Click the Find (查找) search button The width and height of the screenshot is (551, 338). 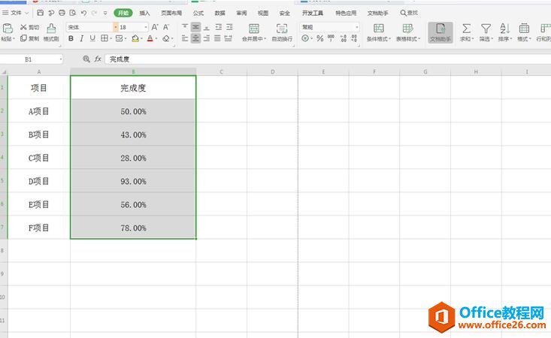(409, 13)
